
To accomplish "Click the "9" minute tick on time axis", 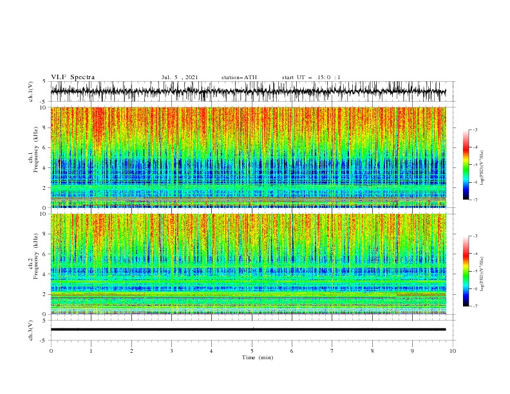I will (412, 351).
